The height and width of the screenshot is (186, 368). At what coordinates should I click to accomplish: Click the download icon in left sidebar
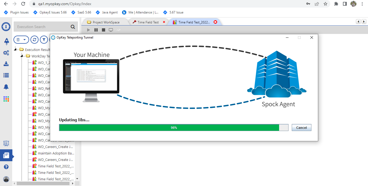(x=6, y=64)
